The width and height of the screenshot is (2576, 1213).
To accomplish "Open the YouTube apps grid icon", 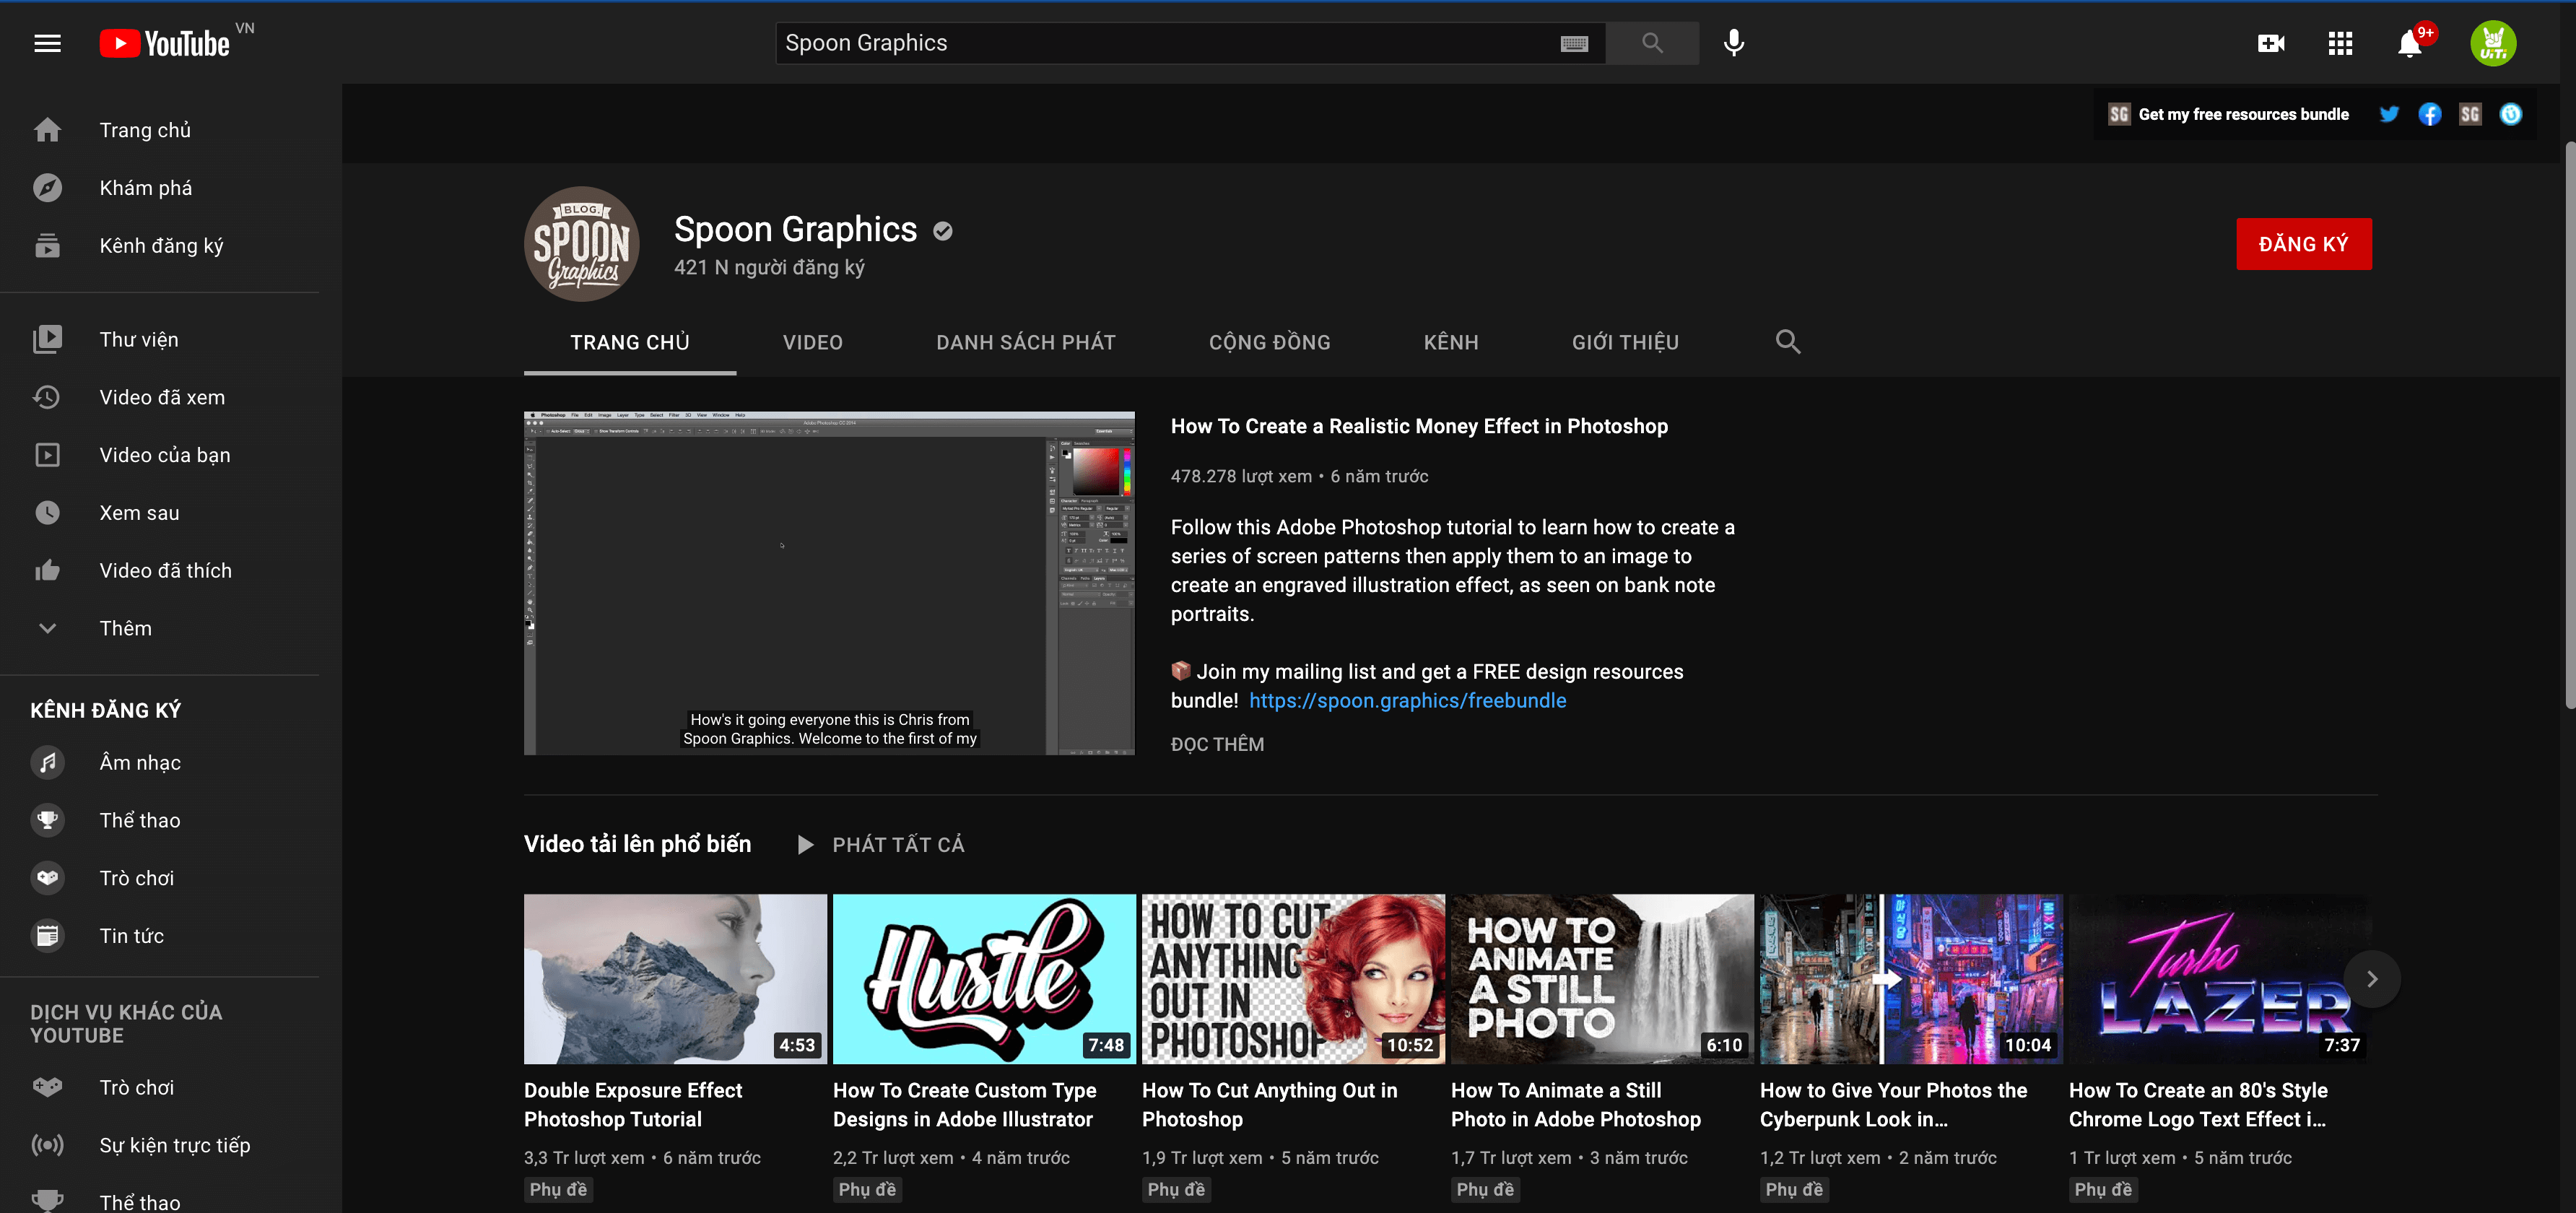I will tap(2339, 43).
